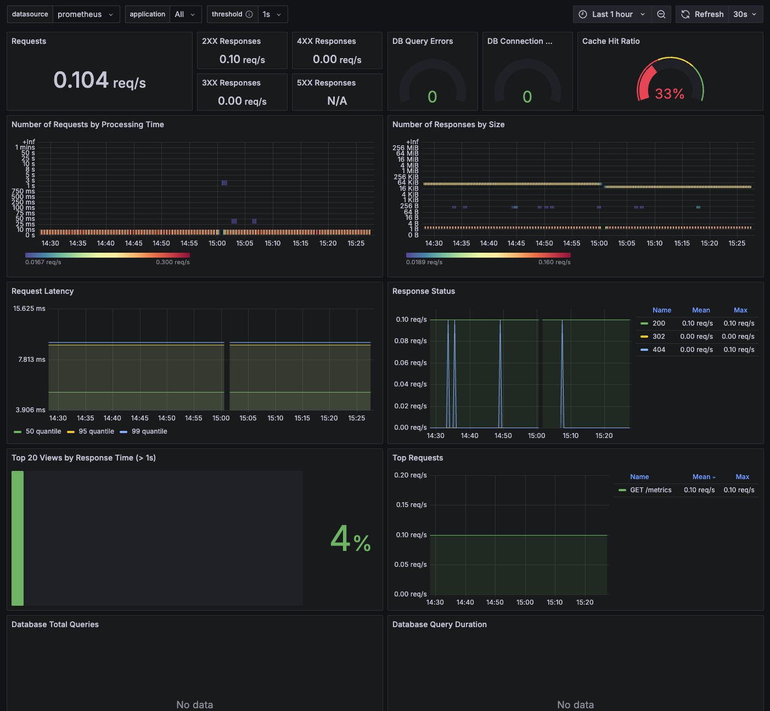
Task: Click the 0.00 req/s 3XX value
Action: [242, 101]
